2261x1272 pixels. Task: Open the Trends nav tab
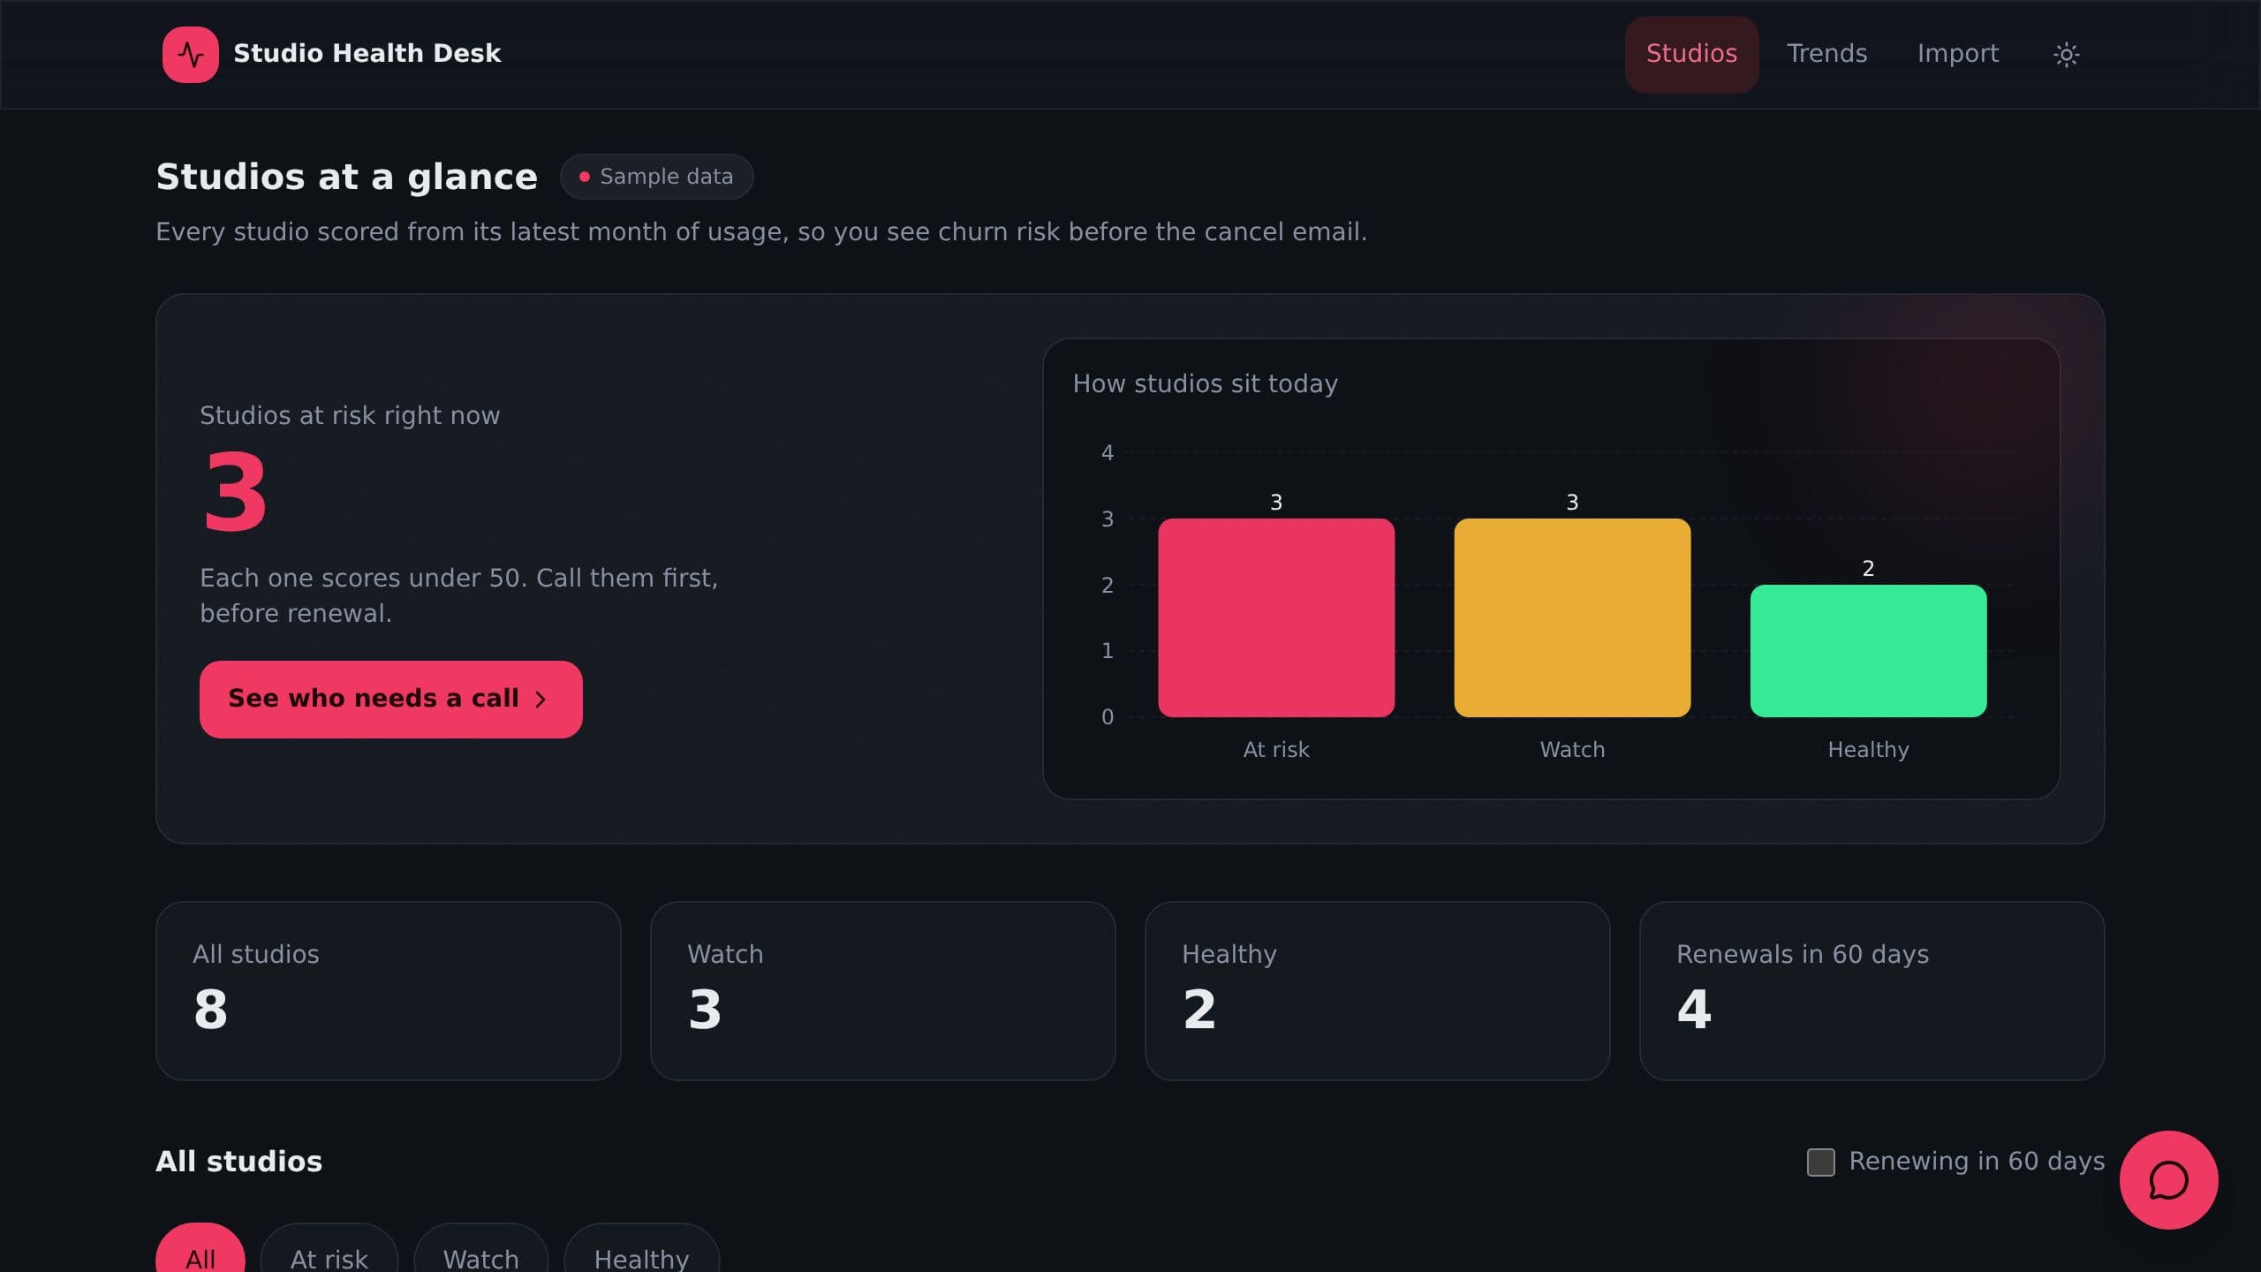click(x=1826, y=54)
